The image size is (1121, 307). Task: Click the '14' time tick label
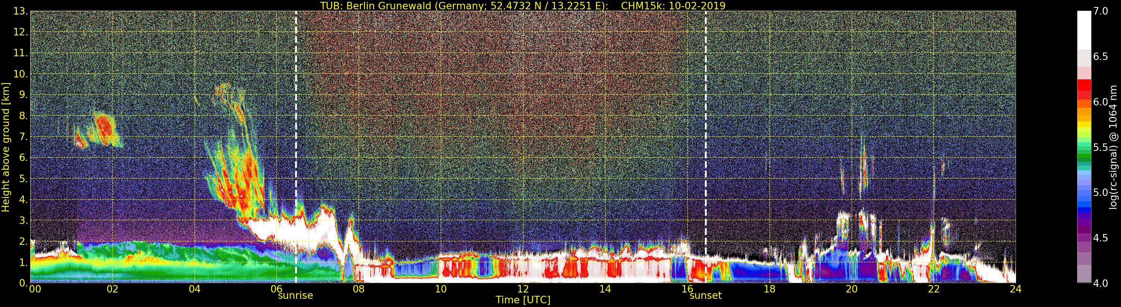[605, 289]
